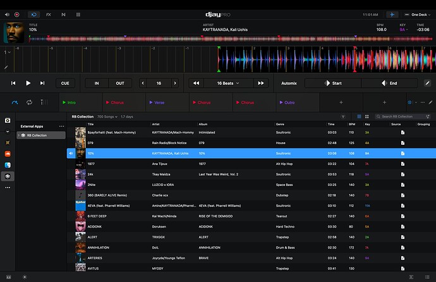Image resolution: width=436 pixels, height=282 pixels.
Task: Open the Beatport source in the sidebar
Action: pyautogui.click(x=8, y=143)
